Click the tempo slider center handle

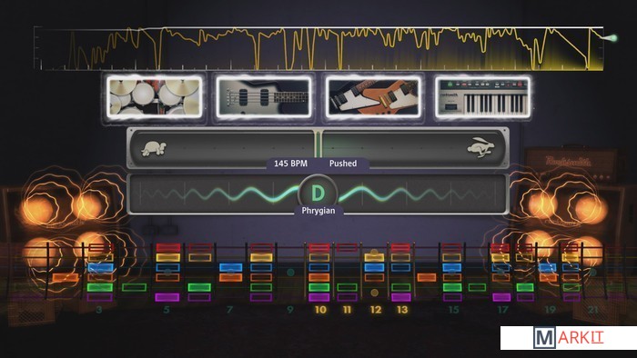(x=318, y=144)
